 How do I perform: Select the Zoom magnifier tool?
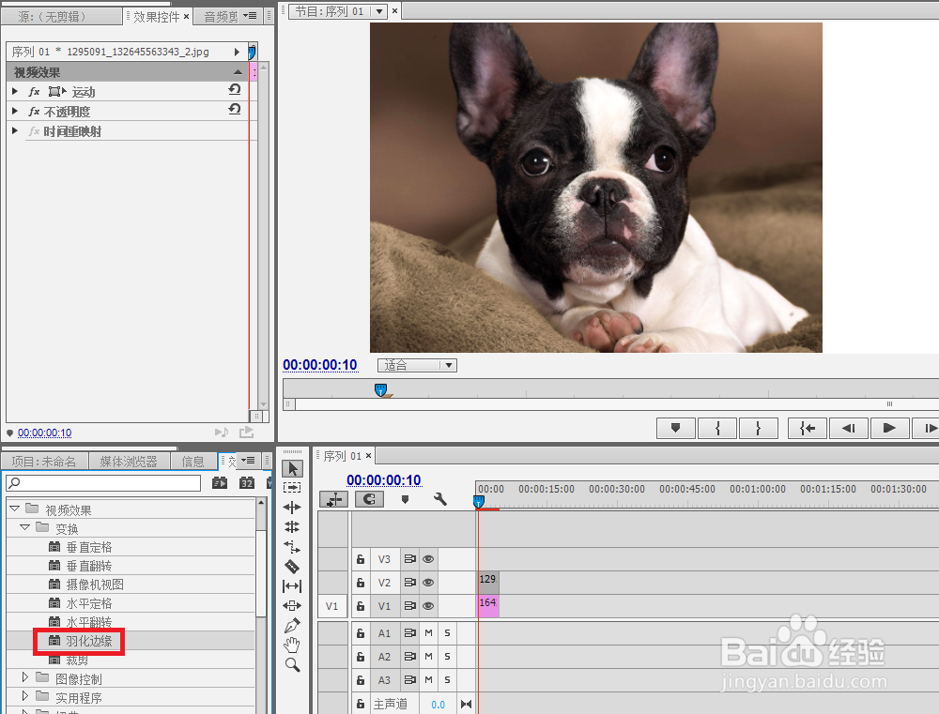292,665
